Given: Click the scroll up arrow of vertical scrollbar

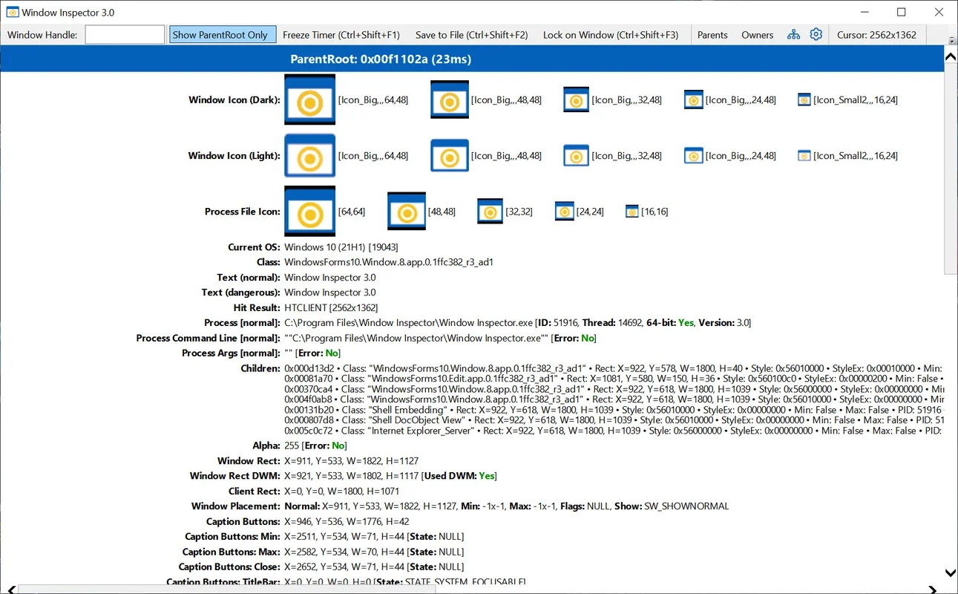Looking at the screenshot, I should [x=951, y=57].
